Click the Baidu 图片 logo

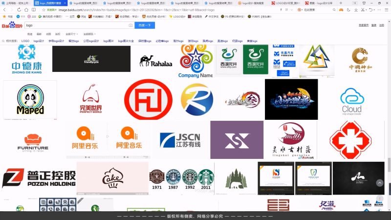tap(12, 25)
